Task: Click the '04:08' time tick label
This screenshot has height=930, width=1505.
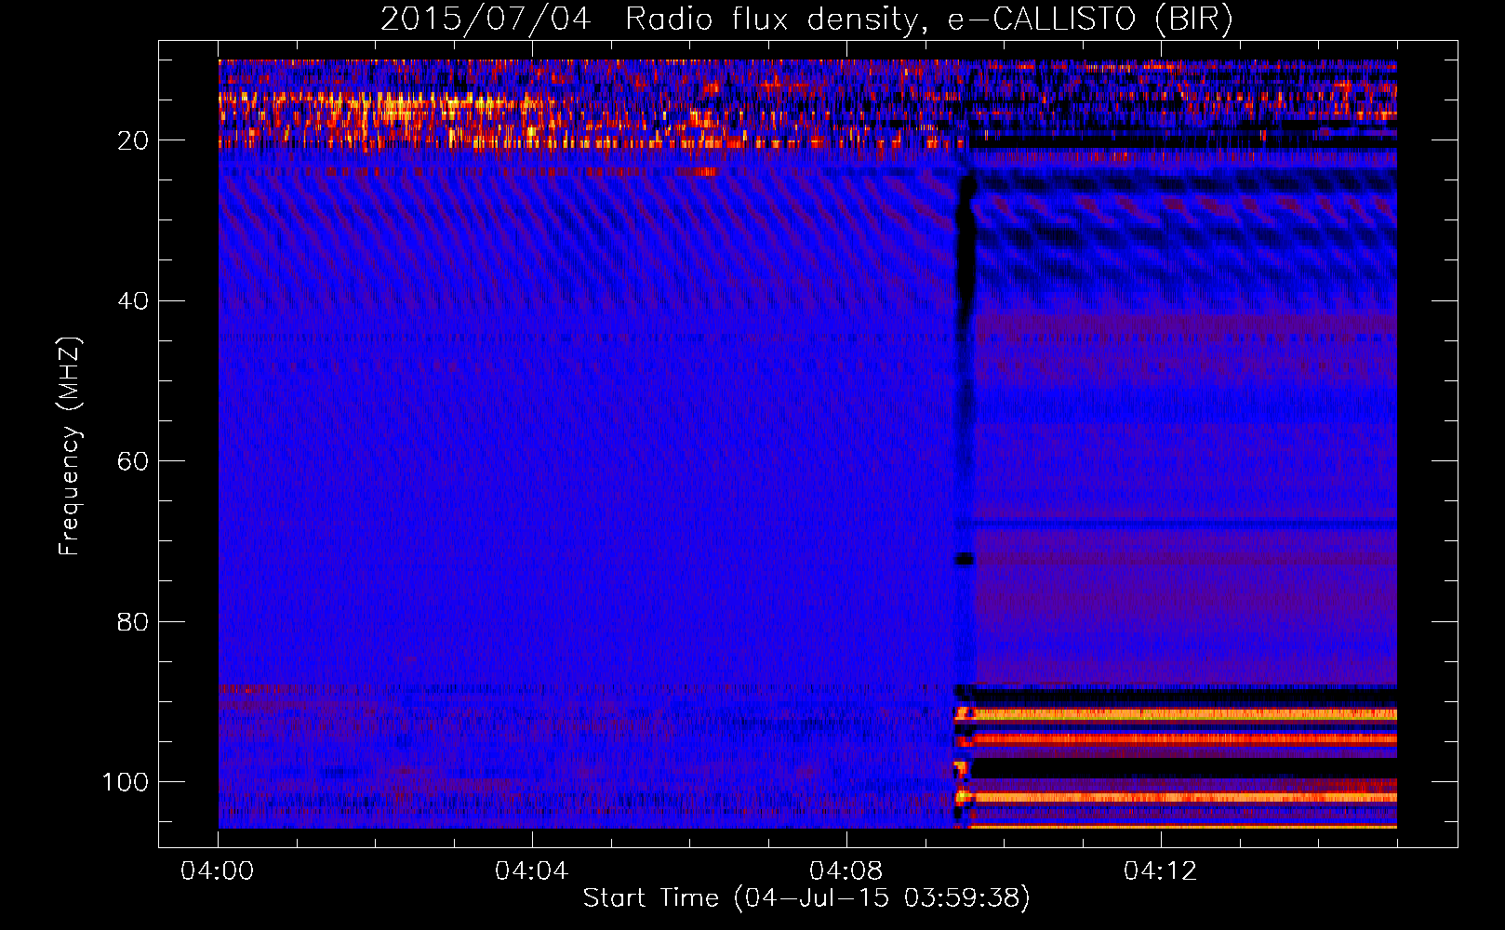Action: point(846,871)
